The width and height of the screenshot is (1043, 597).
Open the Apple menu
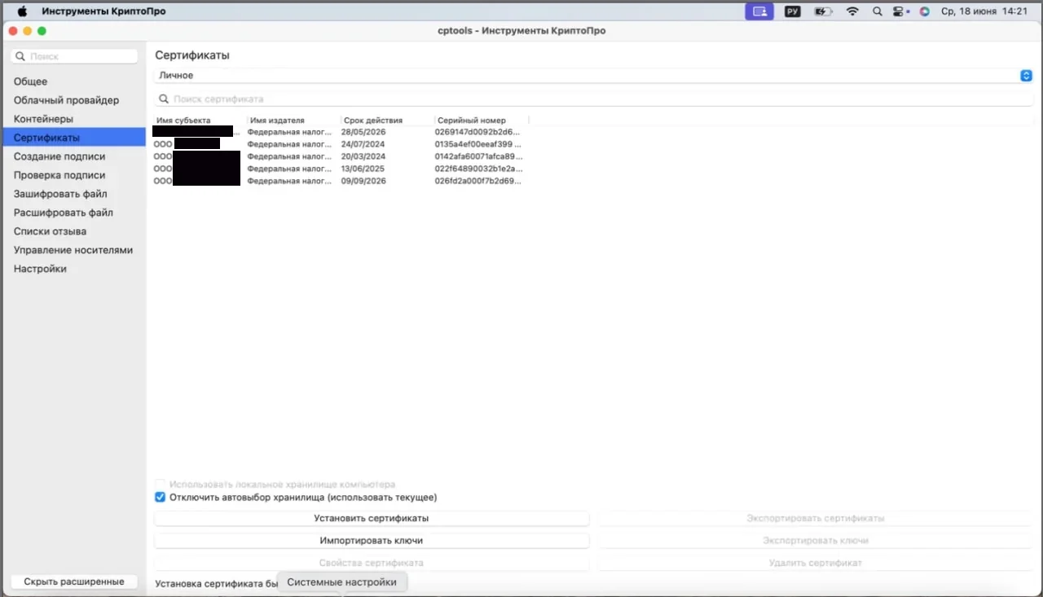tap(22, 11)
